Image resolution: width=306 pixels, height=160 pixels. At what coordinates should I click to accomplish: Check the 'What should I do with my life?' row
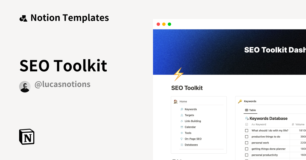(x=247, y=131)
